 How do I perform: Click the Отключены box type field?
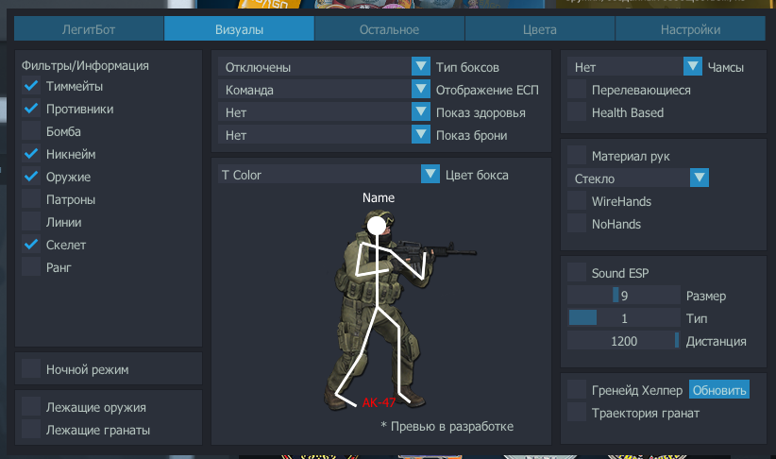[314, 66]
